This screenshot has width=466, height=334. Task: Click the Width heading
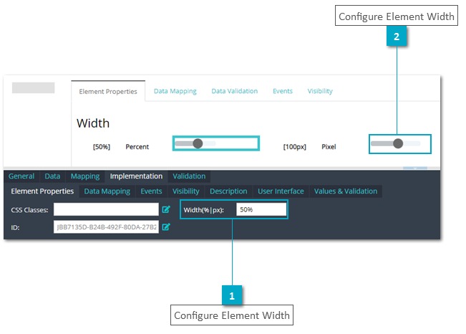[x=93, y=123]
